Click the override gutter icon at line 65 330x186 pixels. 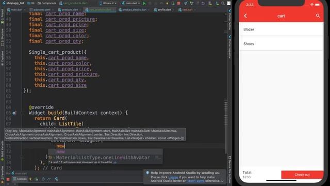(x=14, y=113)
